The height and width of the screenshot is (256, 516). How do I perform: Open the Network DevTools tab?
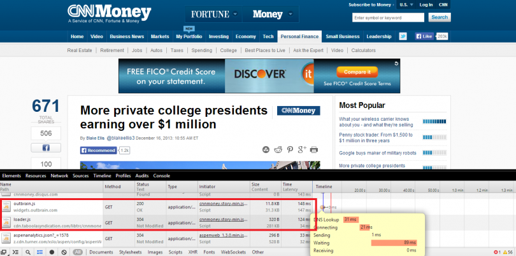point(59,175)
